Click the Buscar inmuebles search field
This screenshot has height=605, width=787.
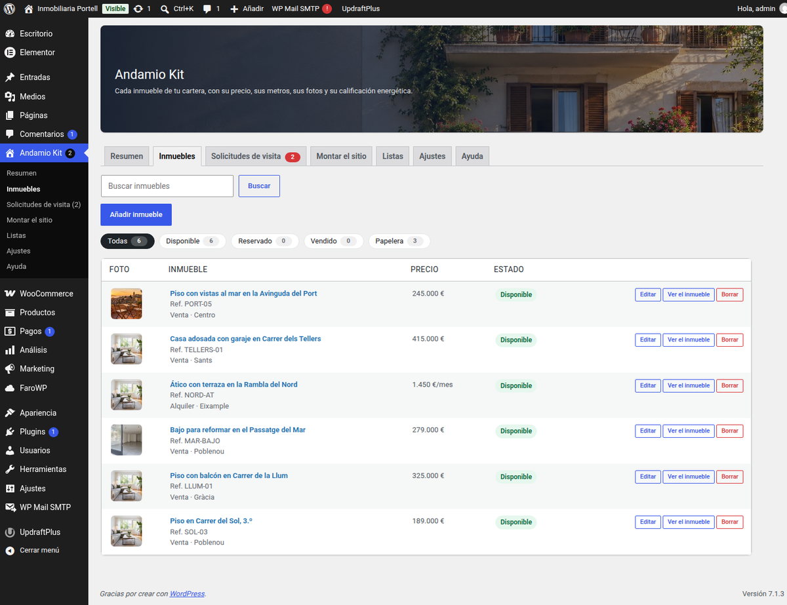167,186
